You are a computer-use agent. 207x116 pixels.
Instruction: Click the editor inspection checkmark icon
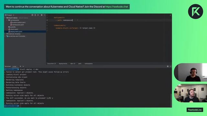coord(170,15)
